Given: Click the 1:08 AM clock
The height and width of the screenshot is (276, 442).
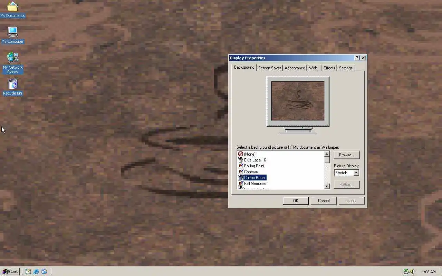Looking at the screenshot, I should [x=429, y=272].
